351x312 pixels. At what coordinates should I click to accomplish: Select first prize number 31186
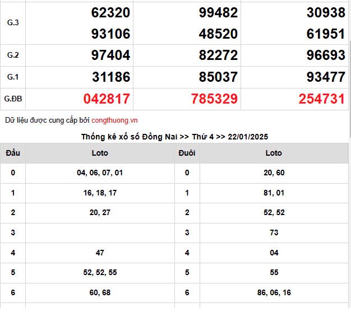[110, 77]
